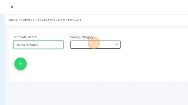Open the Survey Category combo box
This screenshot has width=188, height=105.
coord(95,45)
